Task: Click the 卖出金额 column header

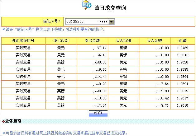Action: click(92, 41)
